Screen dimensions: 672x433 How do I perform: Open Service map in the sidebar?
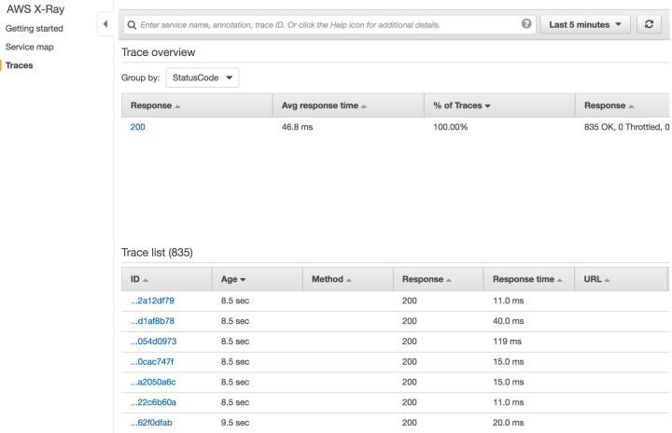pos(30,47)
